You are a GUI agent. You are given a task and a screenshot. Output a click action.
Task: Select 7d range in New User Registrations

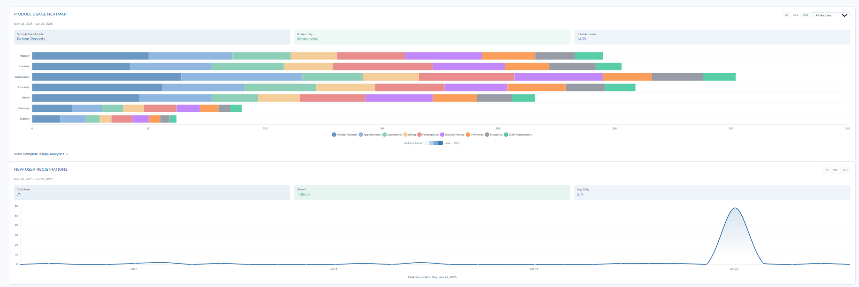[827, 170]
